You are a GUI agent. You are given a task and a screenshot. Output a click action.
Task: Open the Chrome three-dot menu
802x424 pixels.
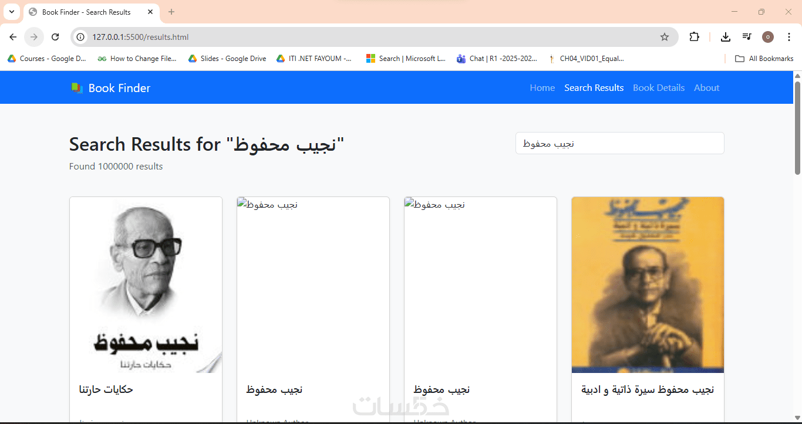click(788, 37)
